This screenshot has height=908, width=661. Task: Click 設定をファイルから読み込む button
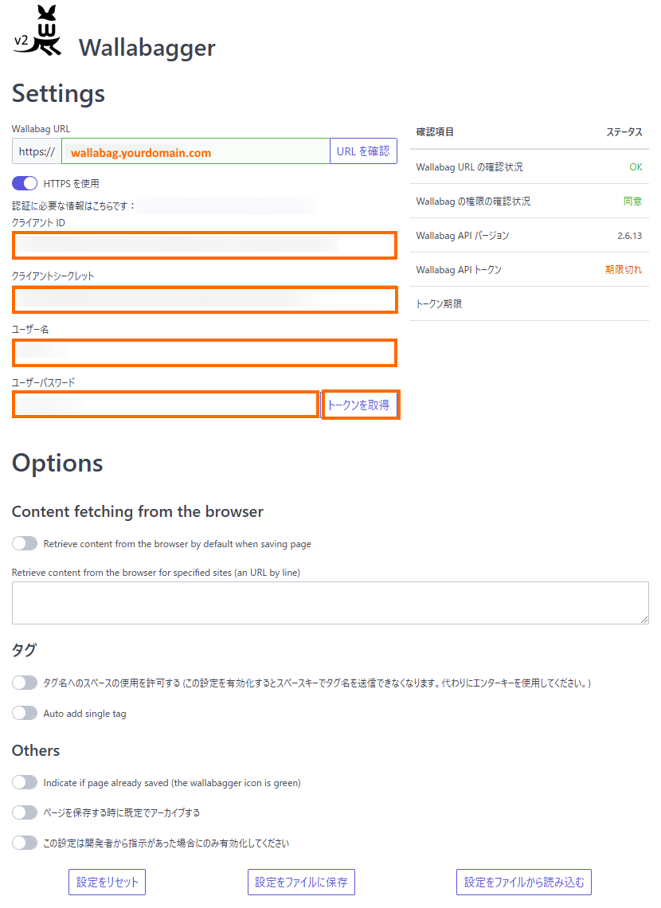pyautogui.click(x=524, y=882)
